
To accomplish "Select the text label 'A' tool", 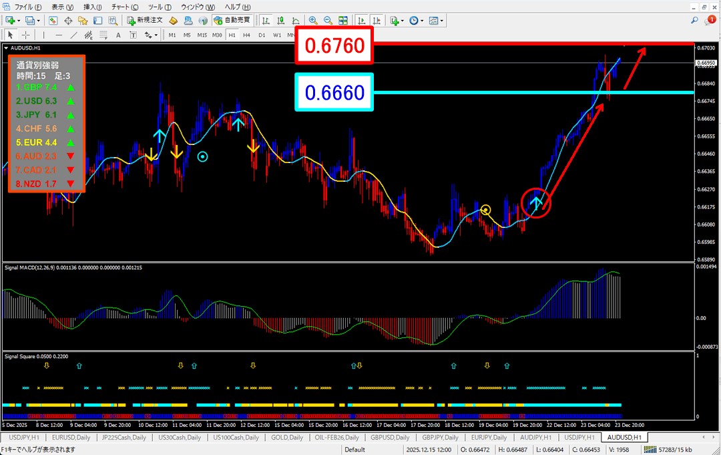I will [118, 35].
